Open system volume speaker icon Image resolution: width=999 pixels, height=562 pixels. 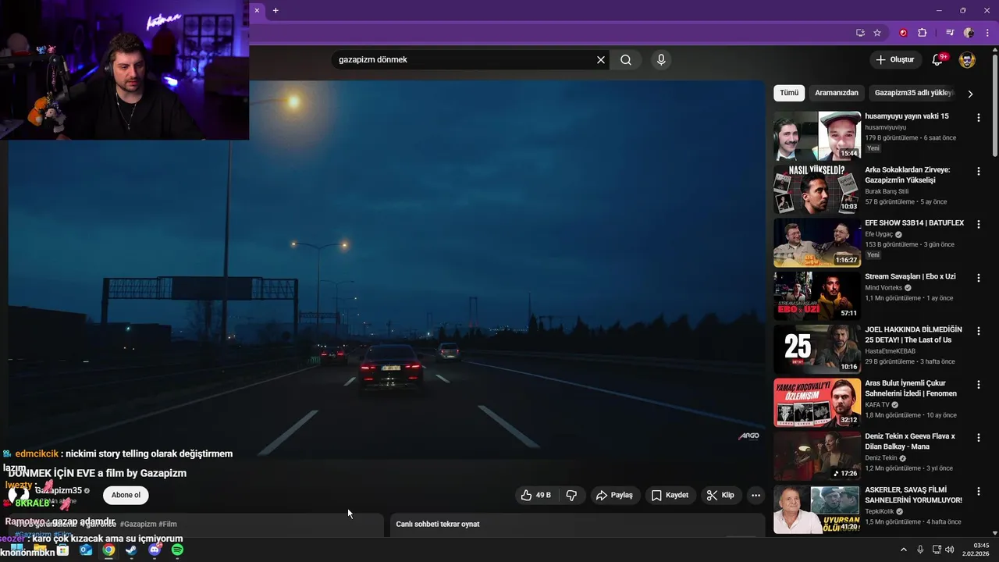[949, 550]
